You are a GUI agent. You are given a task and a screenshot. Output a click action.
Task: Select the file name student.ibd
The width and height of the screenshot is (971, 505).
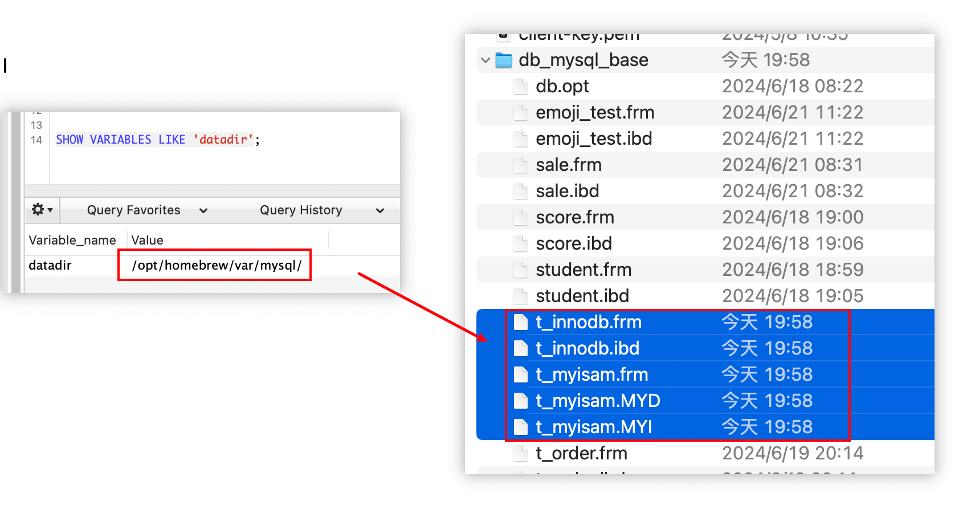click(582, 296)
